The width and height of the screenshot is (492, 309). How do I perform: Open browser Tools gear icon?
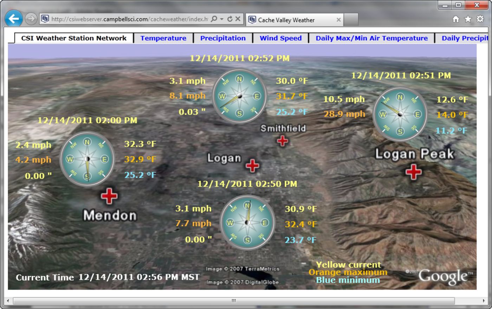click(480, 19)
